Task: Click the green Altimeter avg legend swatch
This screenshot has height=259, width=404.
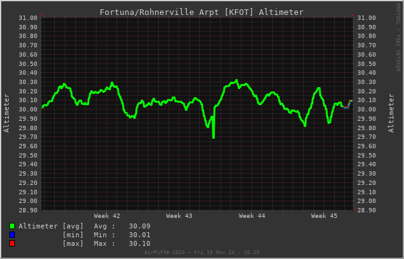Action: [x=12, y=226]
